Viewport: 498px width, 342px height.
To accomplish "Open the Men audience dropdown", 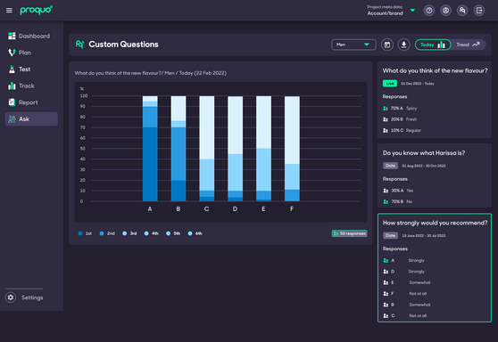I will point(353,45).
